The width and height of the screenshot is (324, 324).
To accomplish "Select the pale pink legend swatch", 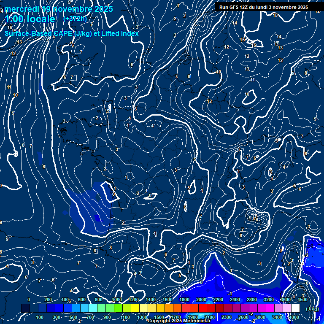I will [287, 308].
